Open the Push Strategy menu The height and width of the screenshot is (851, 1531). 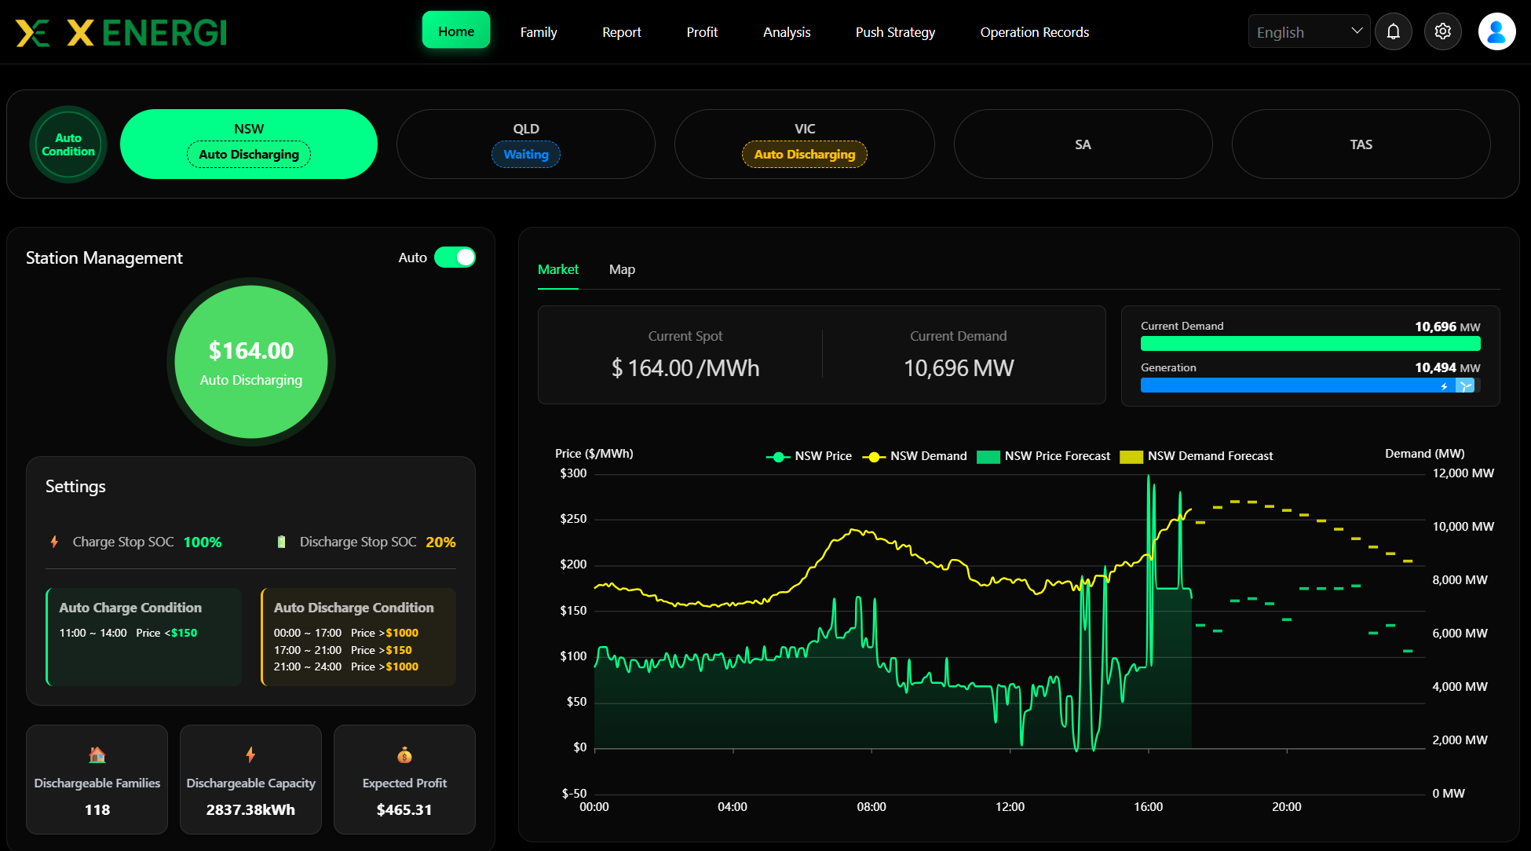[895, 32]
